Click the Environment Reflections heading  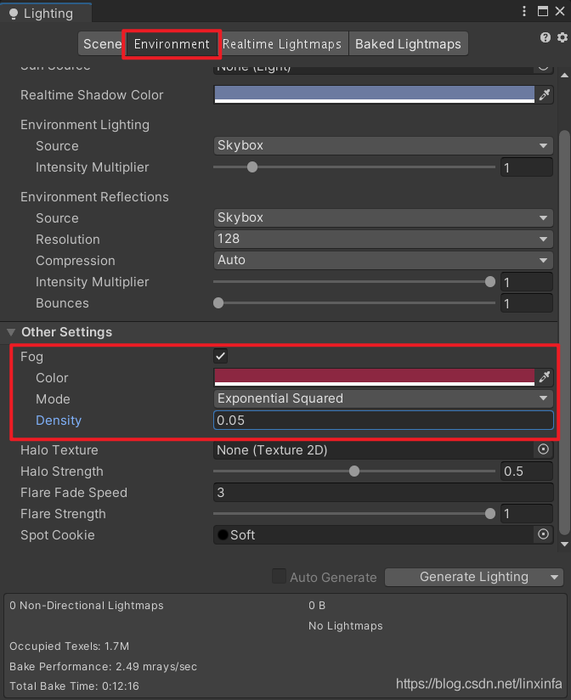(x=94, y=197)
